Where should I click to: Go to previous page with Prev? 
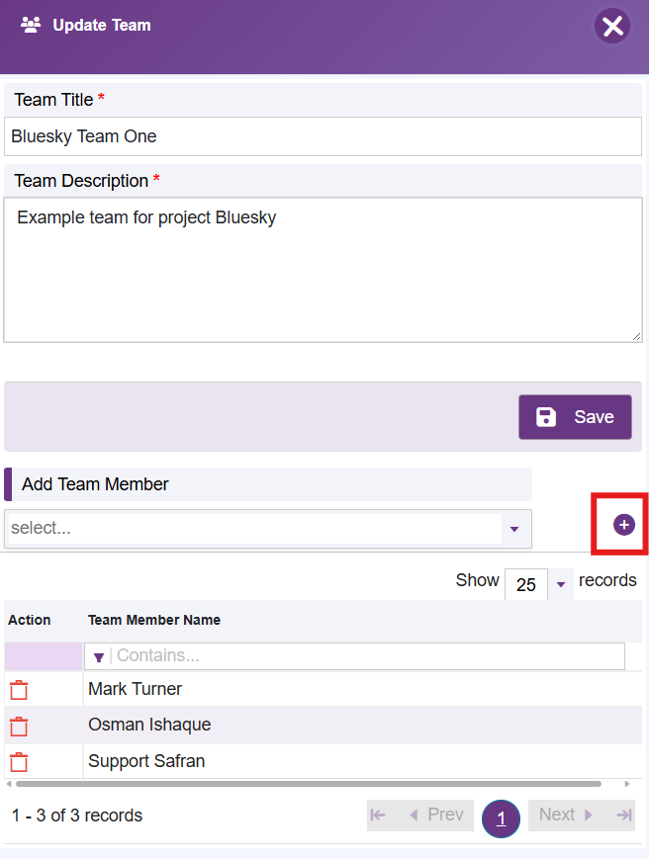(437, 816)
